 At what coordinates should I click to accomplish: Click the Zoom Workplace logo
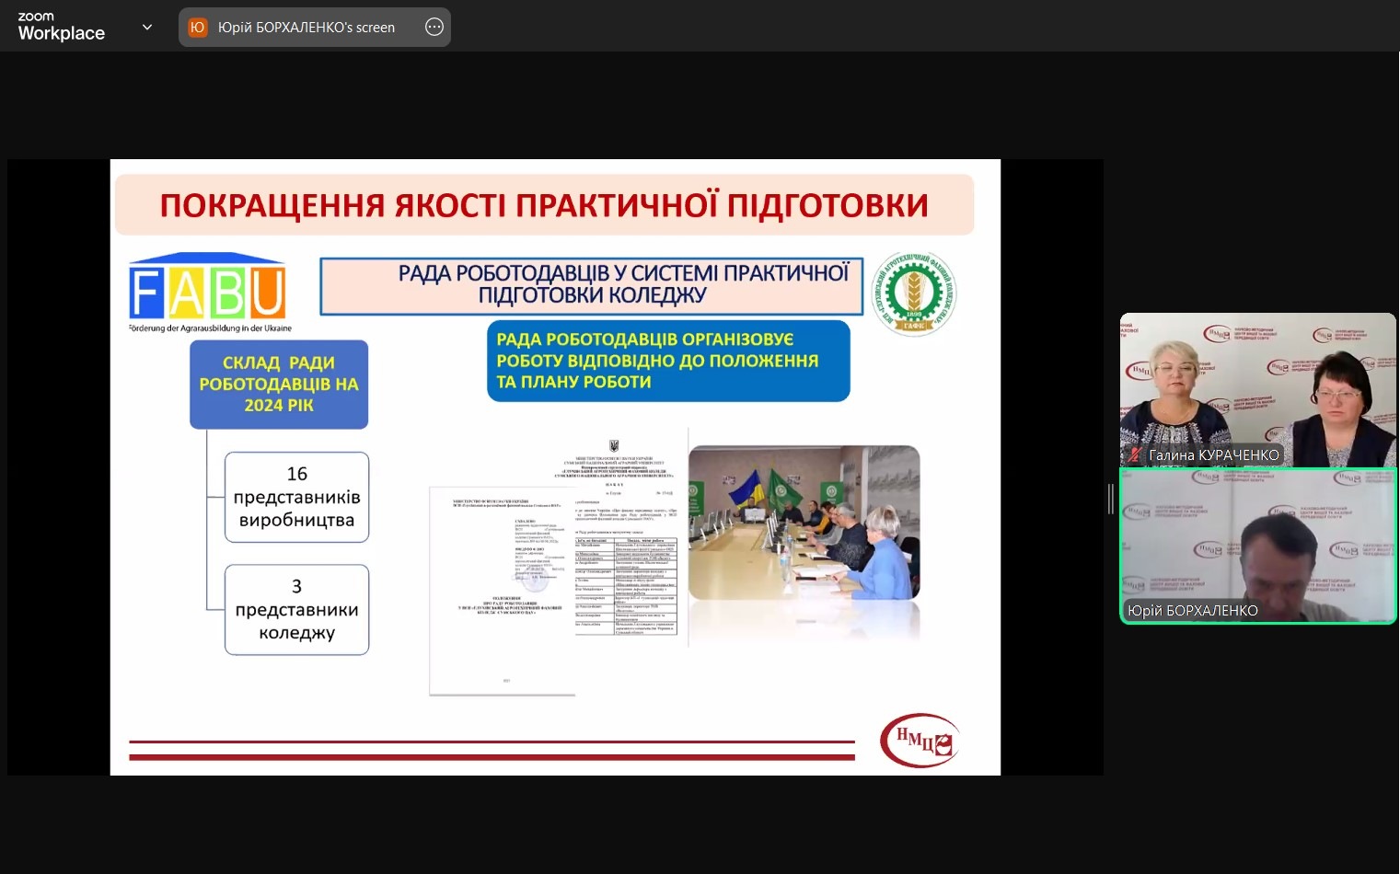coord(61,27)
